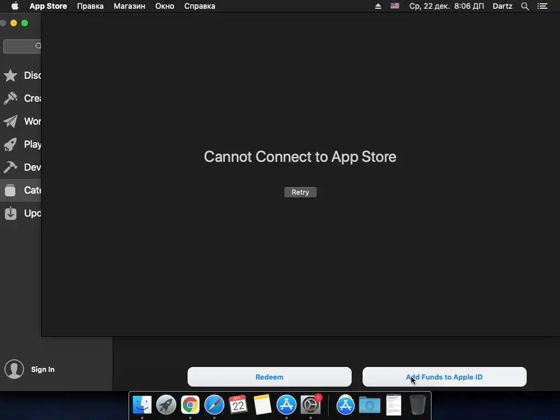Click Add Funds to Apple ID button
The height and width of the screenshot is (420, 560).
[x=444, y=377]
